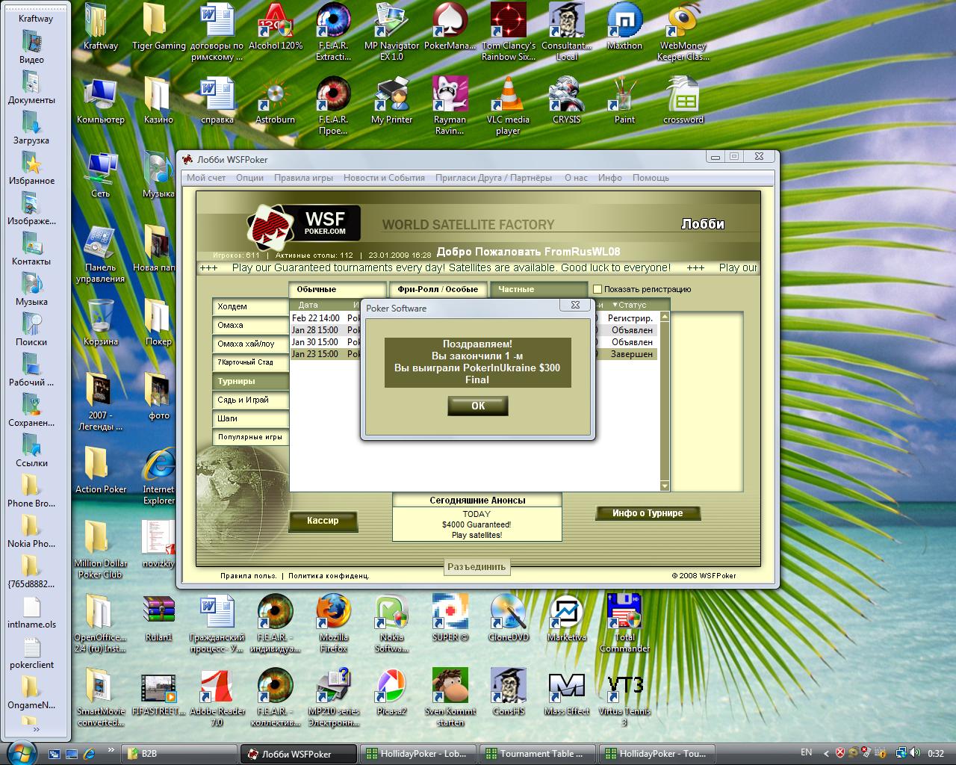Enable the Показать регистрацию checkbox
The image size is (956, 765).
[x=597, y=289]
